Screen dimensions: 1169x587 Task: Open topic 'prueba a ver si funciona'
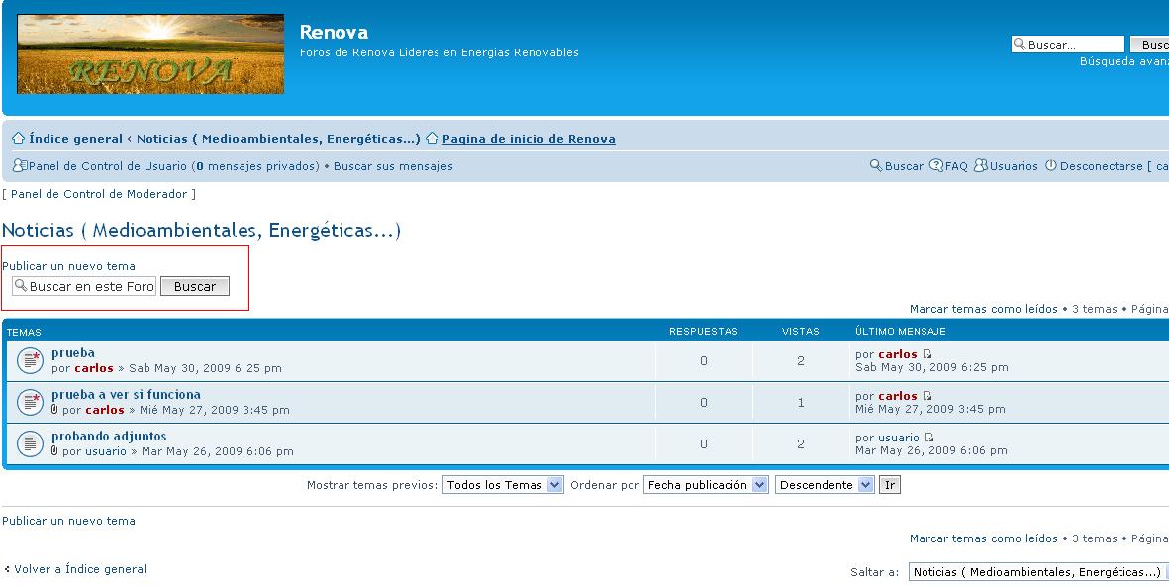[126, 395]
